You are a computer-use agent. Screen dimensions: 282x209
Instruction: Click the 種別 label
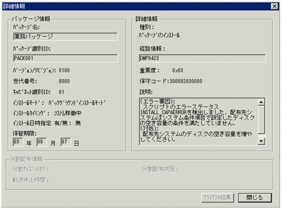[x=147, y=27]
